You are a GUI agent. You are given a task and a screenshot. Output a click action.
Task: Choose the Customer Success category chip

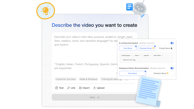pos(65,79)
